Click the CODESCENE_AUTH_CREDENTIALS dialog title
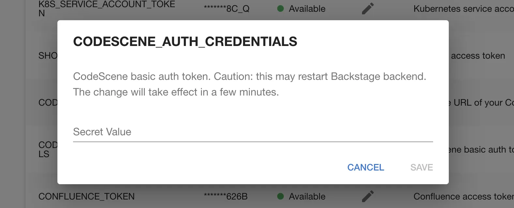 [185, 41]
